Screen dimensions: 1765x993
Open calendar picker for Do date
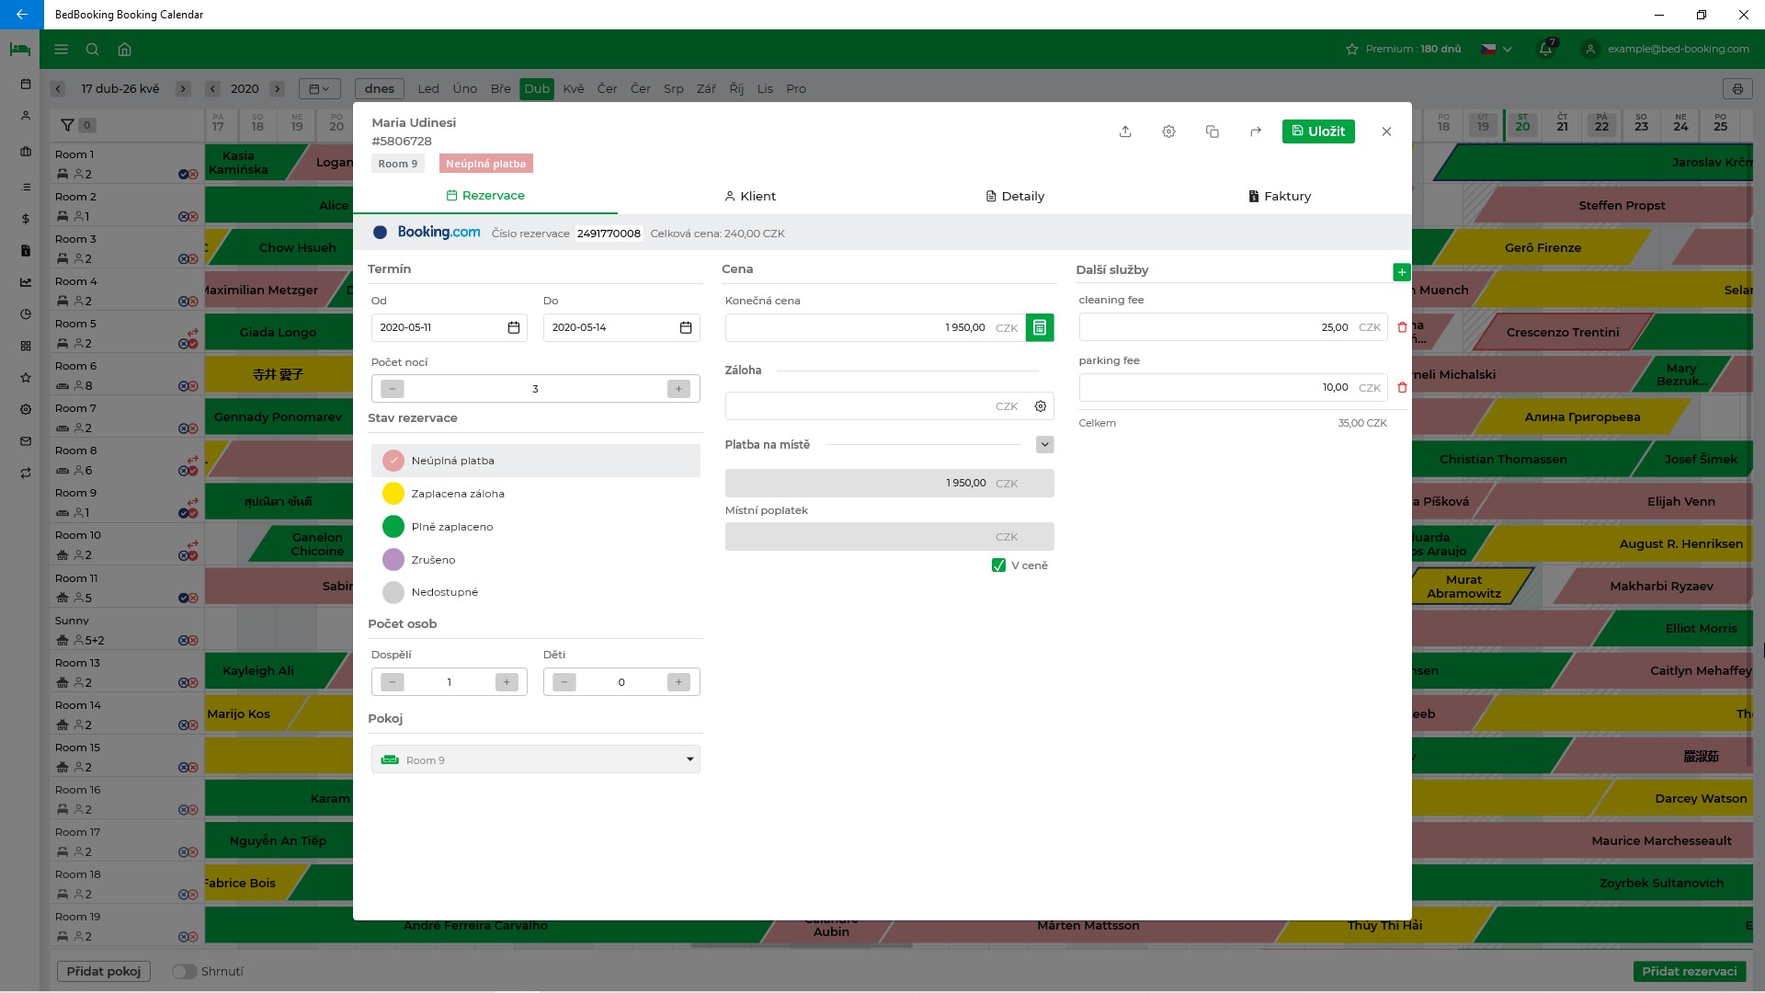pos(686,327)
